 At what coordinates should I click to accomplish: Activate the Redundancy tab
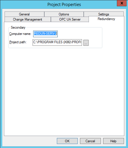click(x=106, y=19)
